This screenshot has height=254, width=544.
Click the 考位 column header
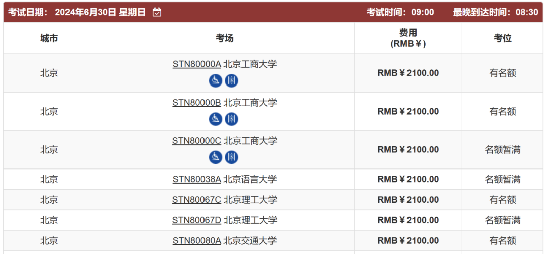click(x=503, y=38)
